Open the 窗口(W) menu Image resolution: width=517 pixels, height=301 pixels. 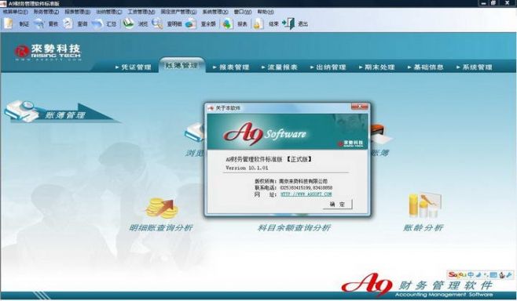pos(242,12)
